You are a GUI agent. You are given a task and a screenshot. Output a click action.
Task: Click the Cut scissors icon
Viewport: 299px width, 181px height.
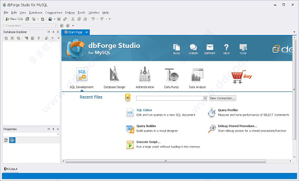point(73,19)
